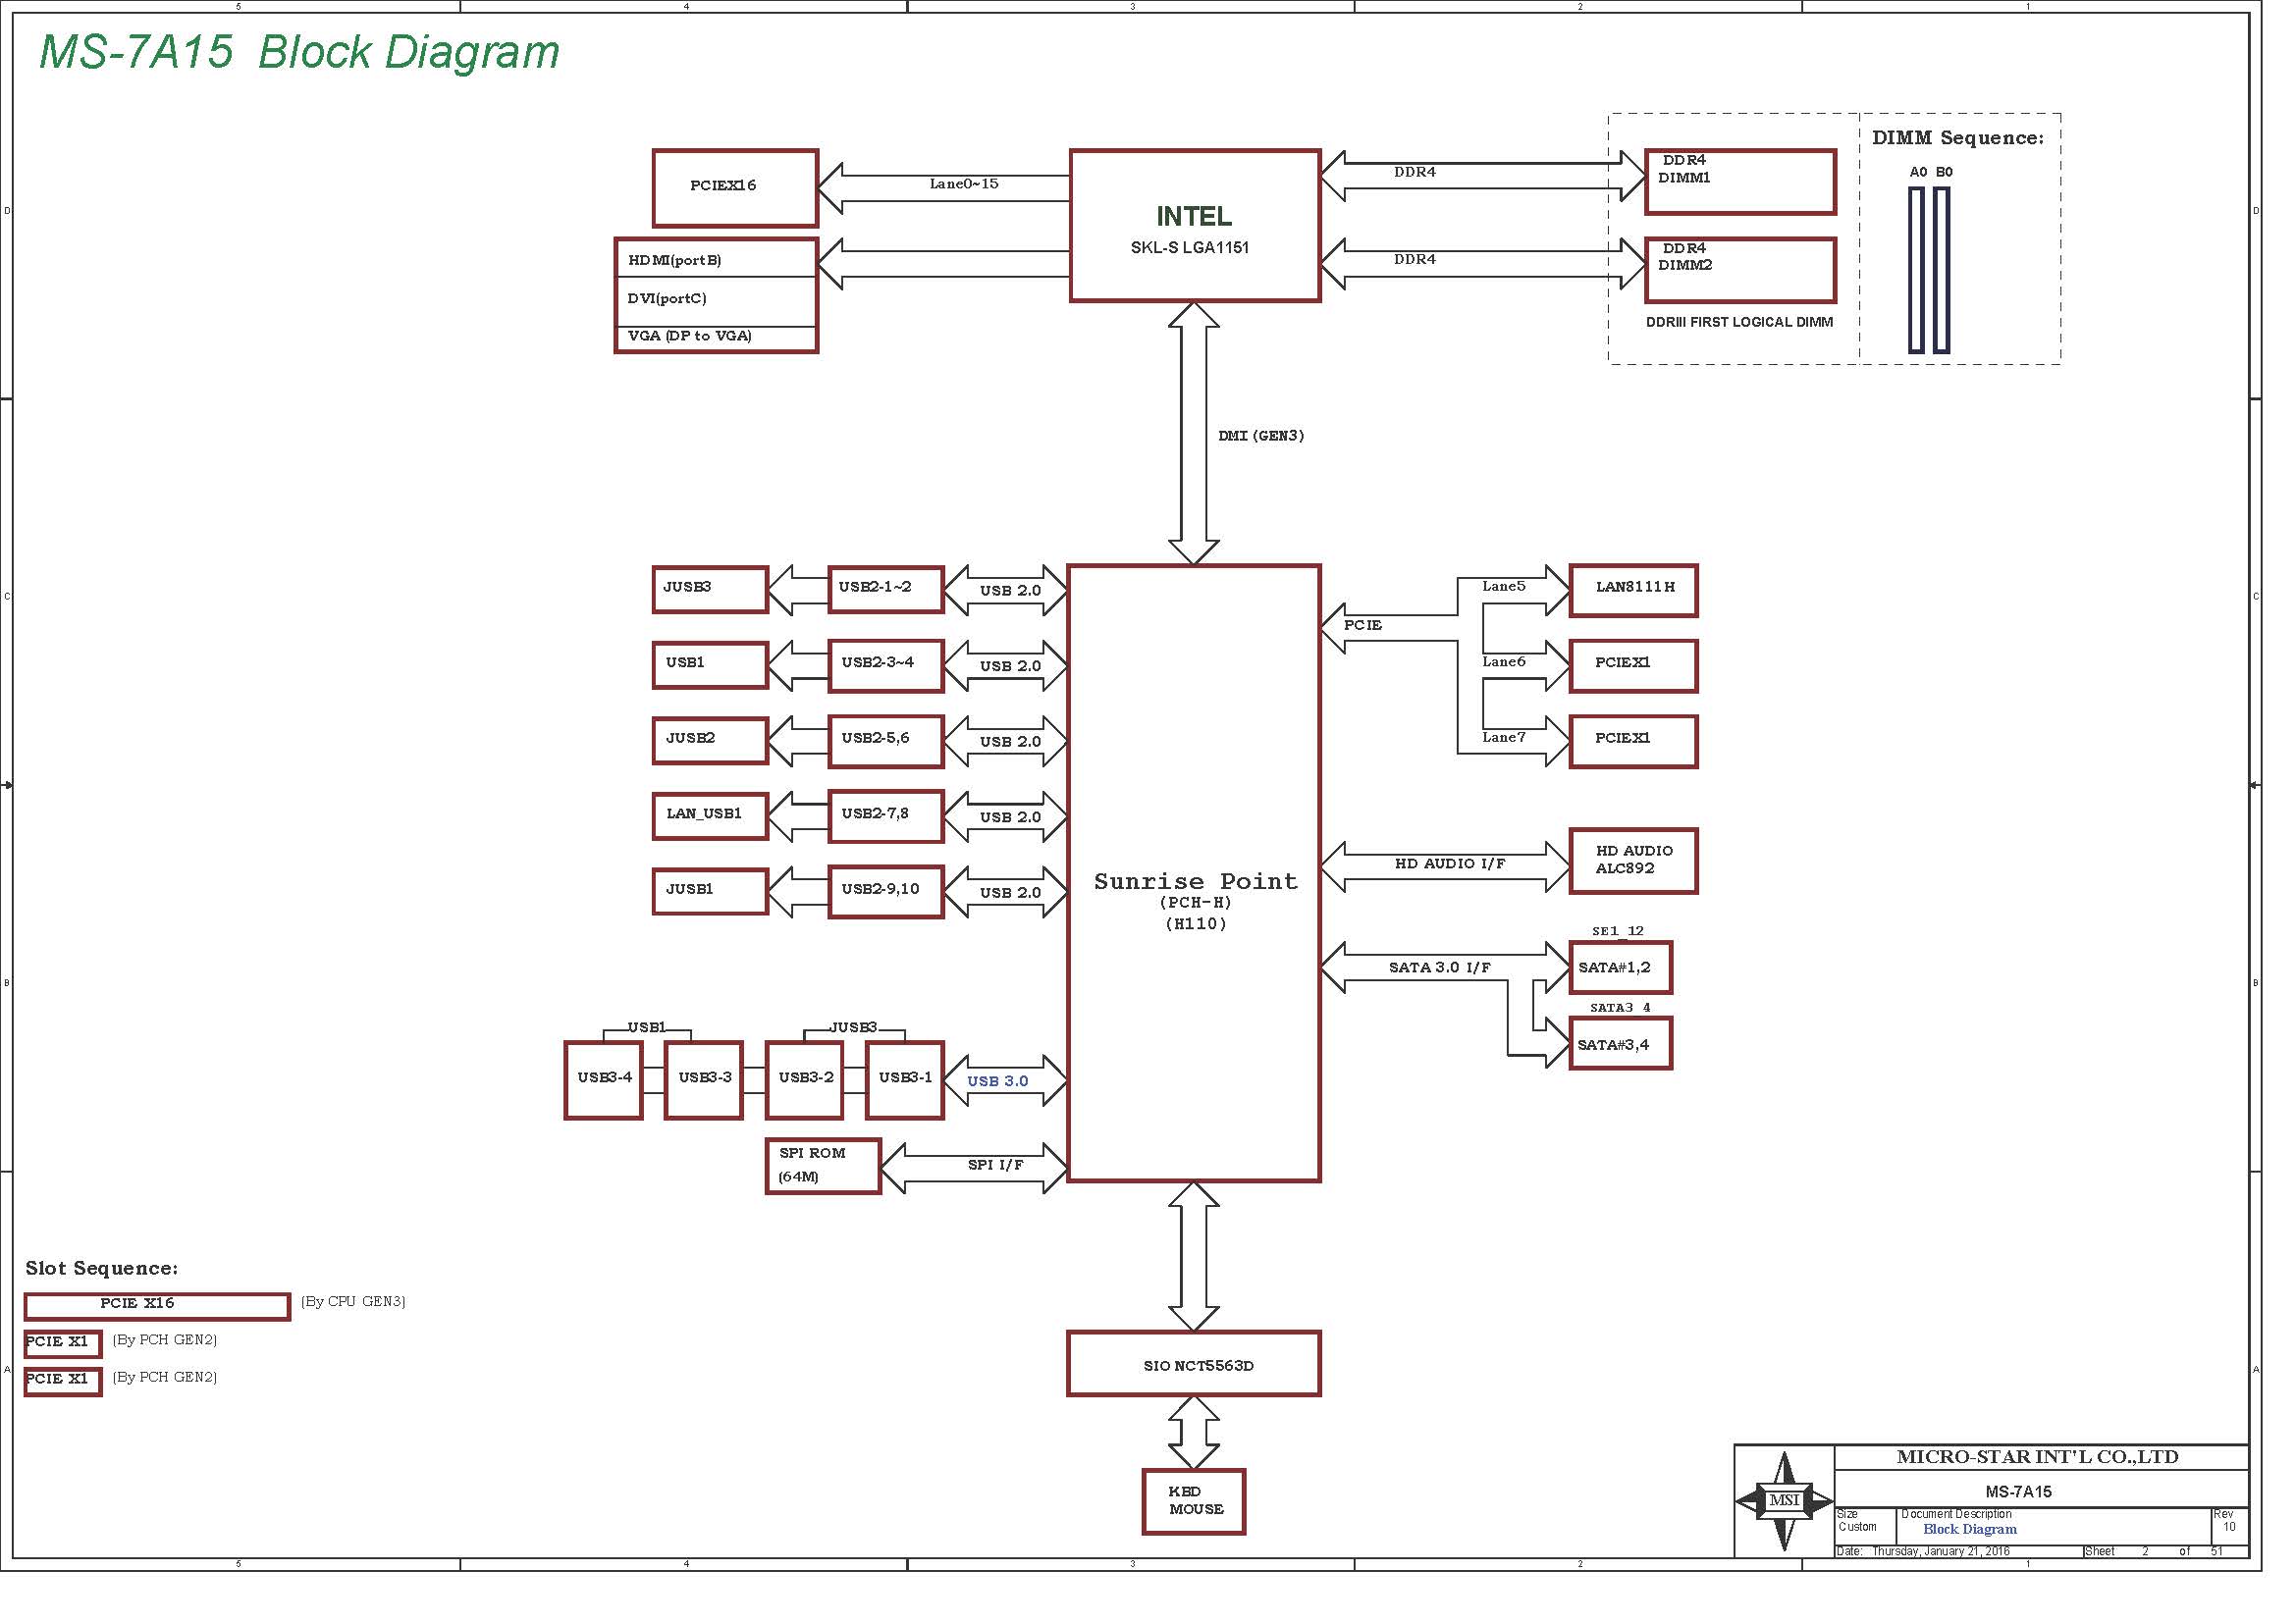The width and height of the screenshot is (2296, 1623).
Task: Select the USB2-1~2 block
Action: (886, 590)
